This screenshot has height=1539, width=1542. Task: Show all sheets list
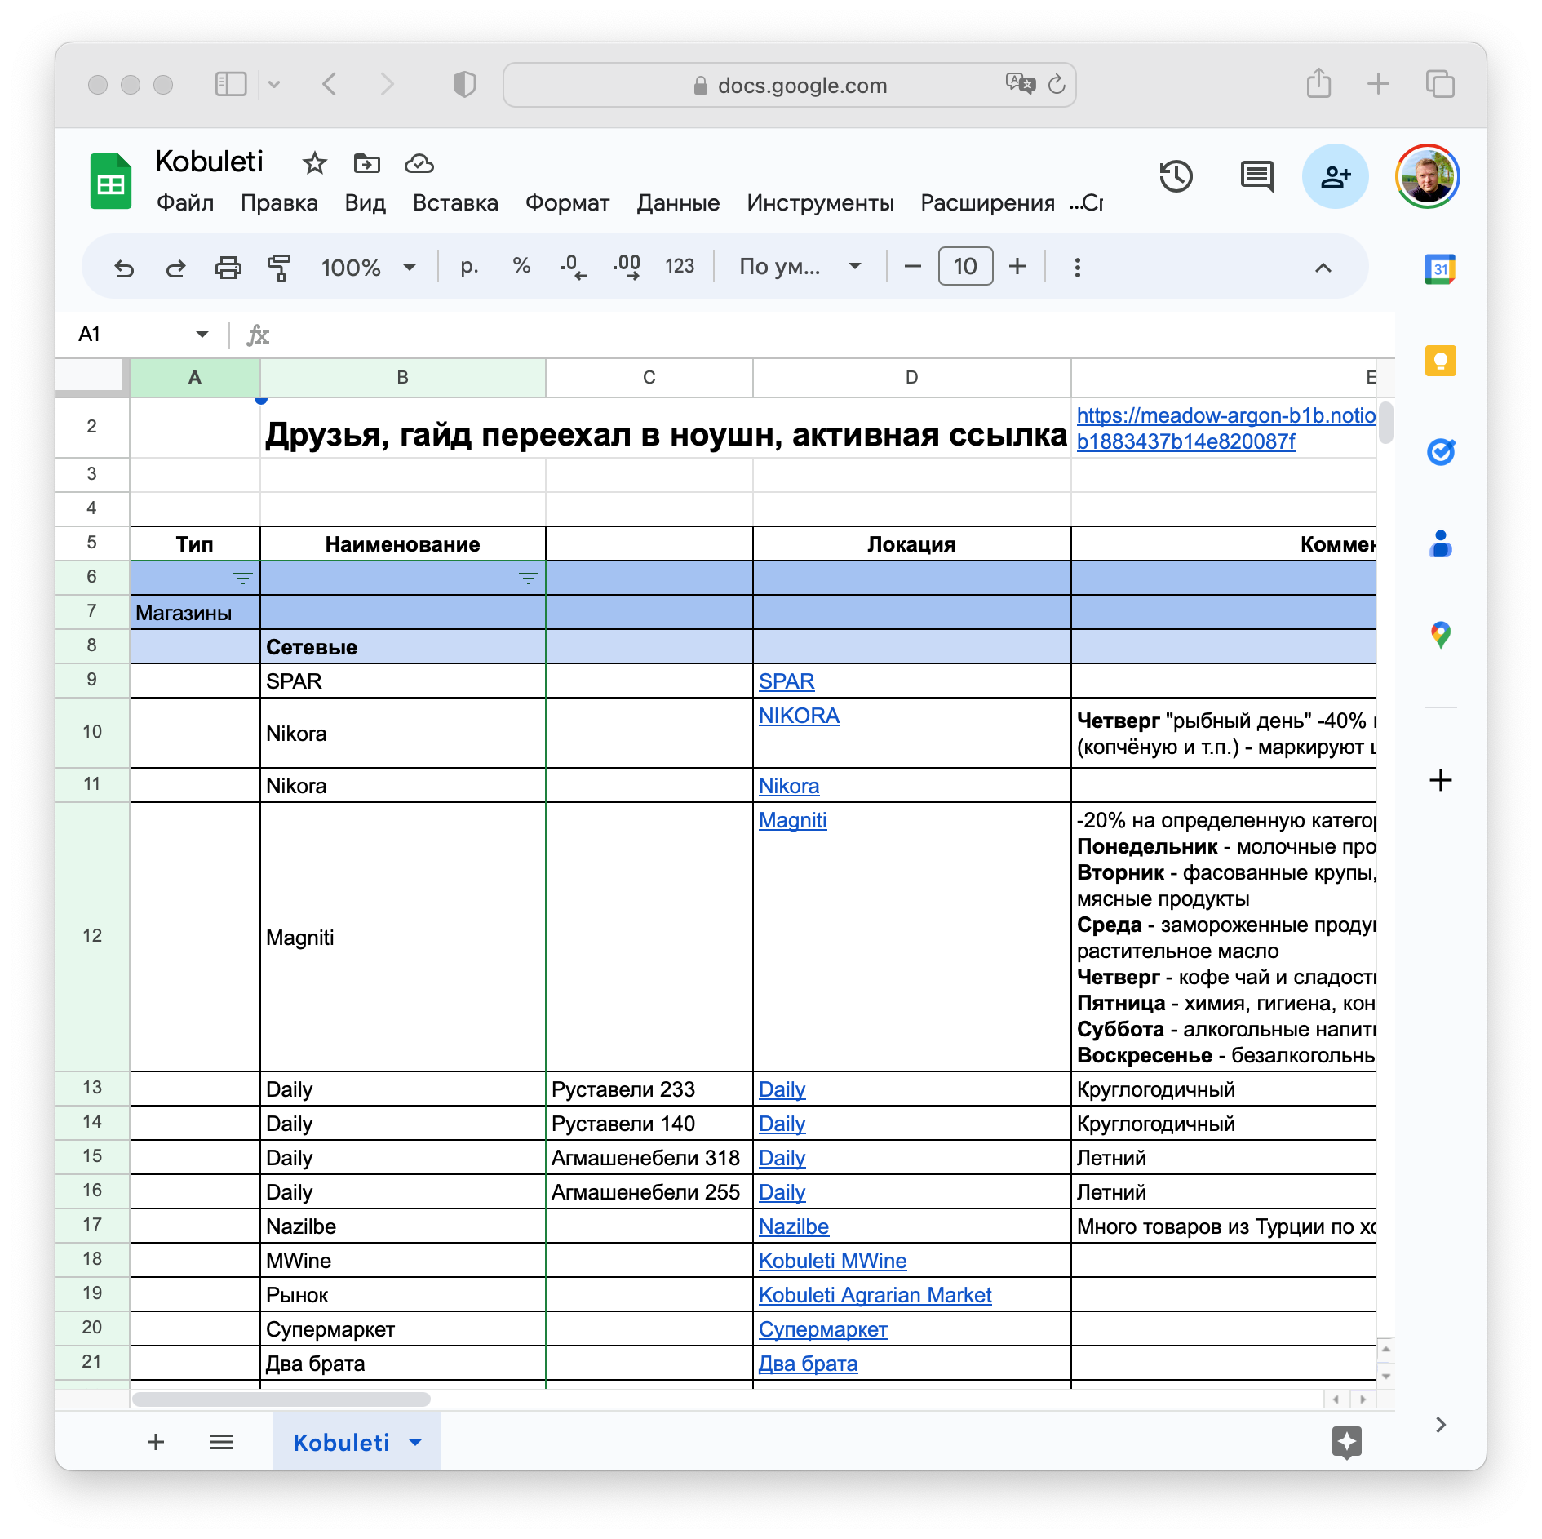(x=221, y=1442)
